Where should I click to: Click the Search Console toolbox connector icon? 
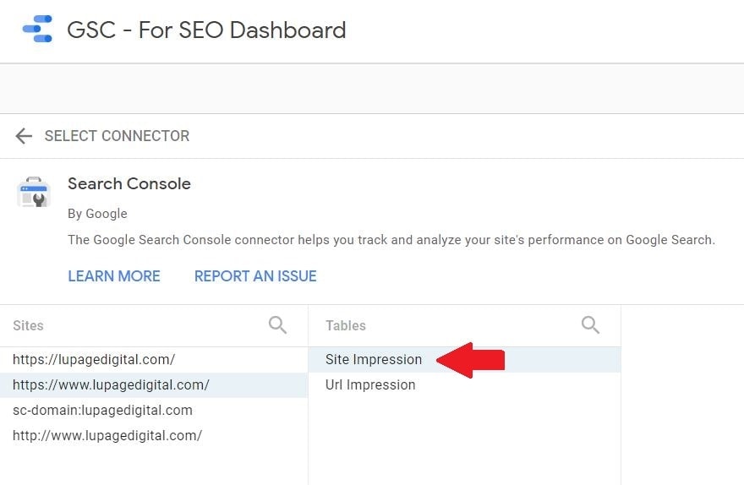tap(34, 193)
